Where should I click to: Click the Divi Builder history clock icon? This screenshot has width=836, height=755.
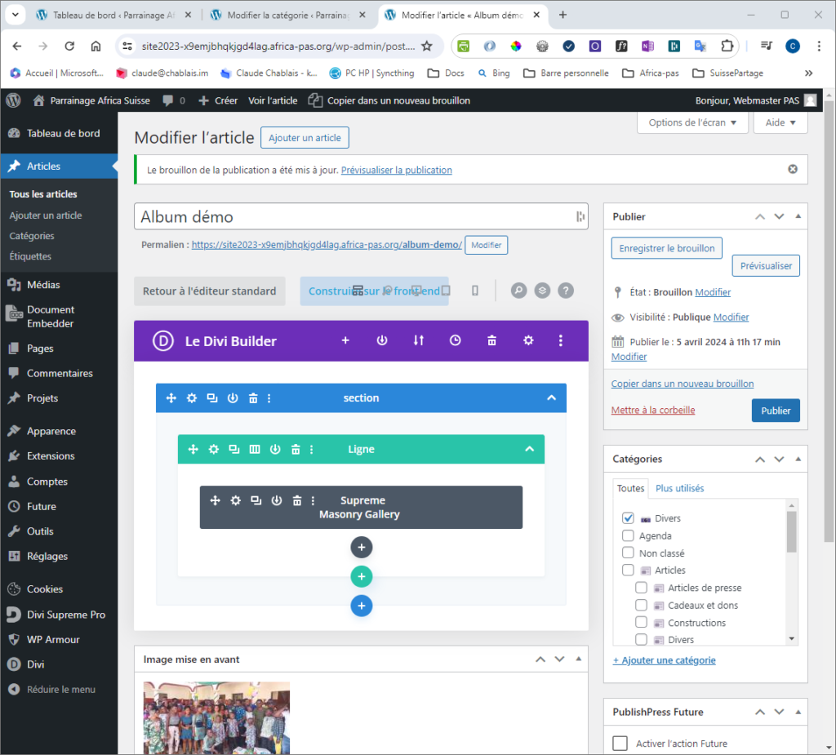point(456,340)
